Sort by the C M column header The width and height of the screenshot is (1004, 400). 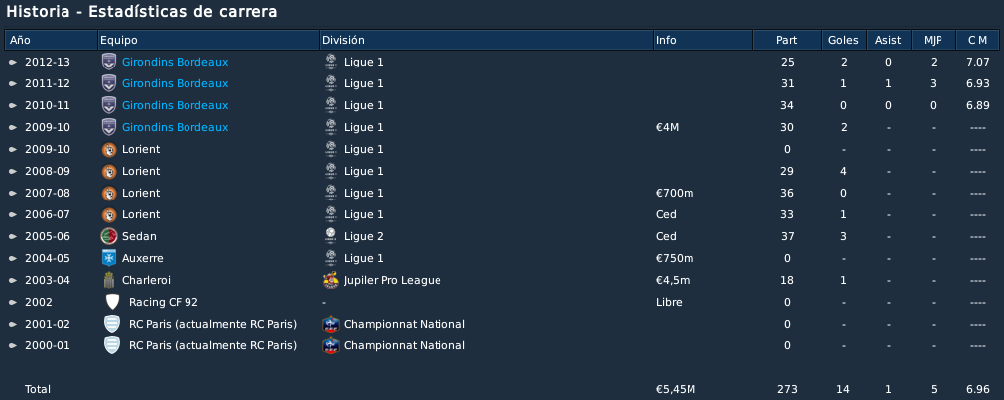click(977, 40)
